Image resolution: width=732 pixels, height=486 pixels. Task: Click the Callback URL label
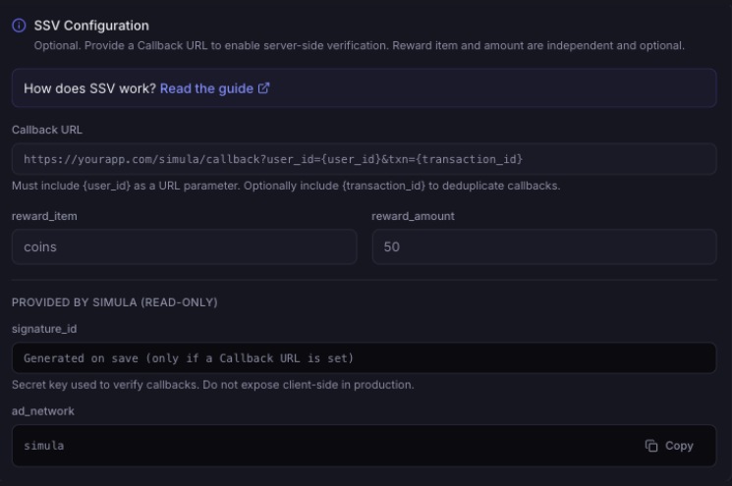coord(47,130)
